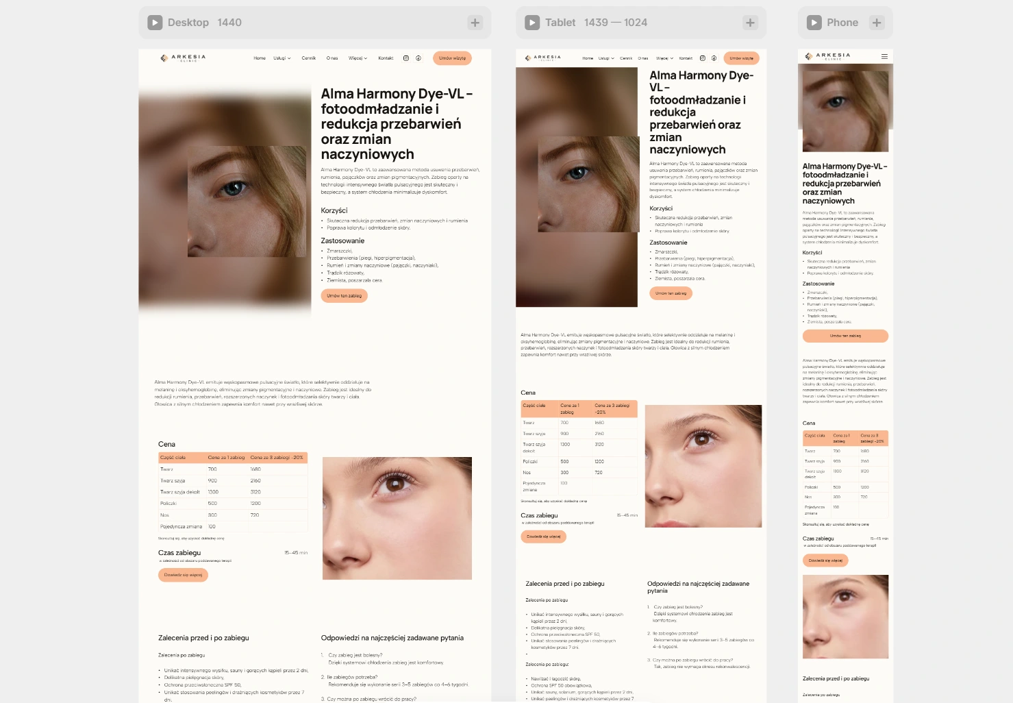
Task: Click the Cena heading in Tablet frame
Action: [x=528, y=393]
